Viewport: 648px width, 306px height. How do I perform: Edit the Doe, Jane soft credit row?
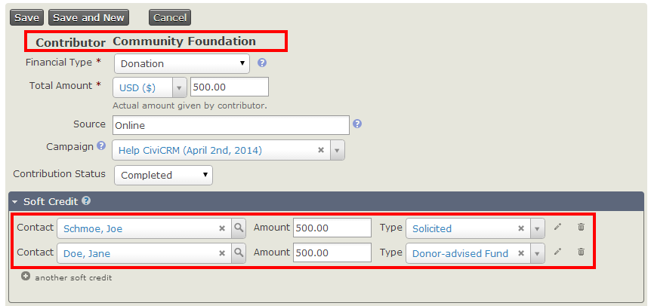point(557,252)
